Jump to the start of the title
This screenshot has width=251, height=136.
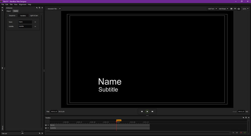point(142,111)
